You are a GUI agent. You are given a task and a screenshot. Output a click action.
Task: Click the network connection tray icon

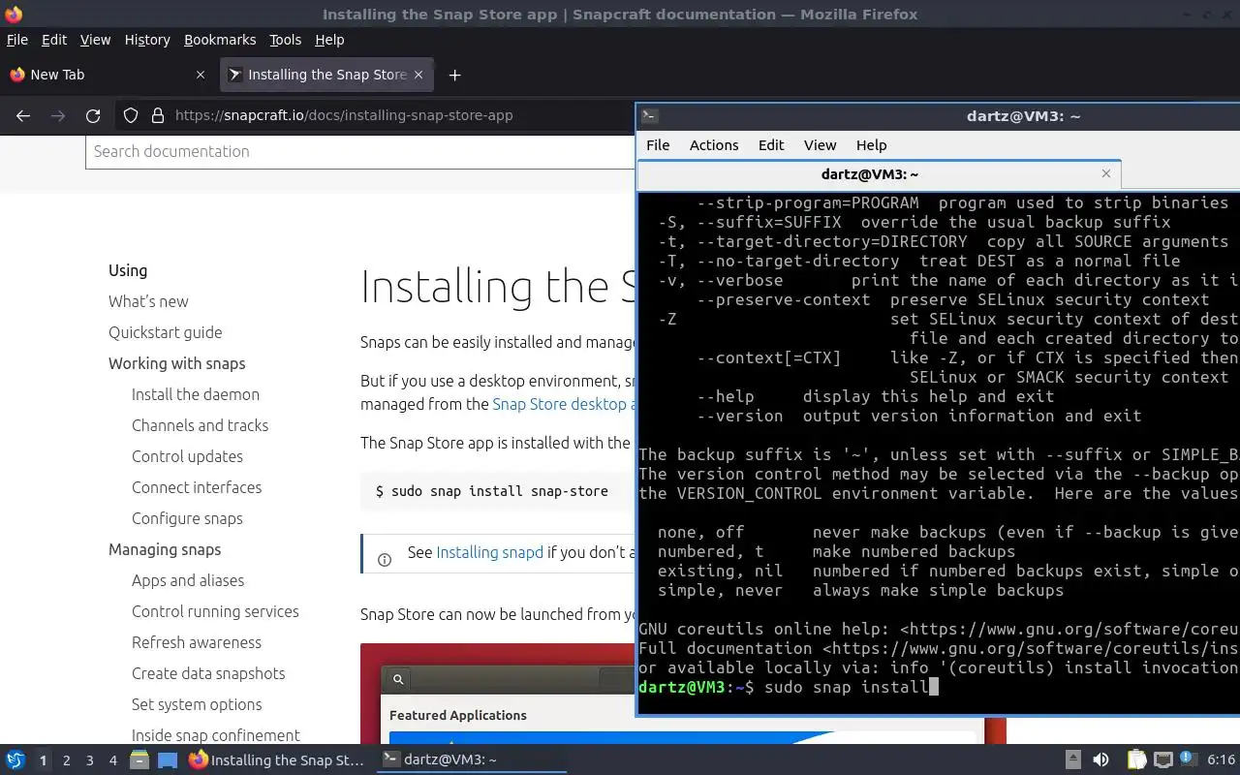click(x=1163, y=759)
